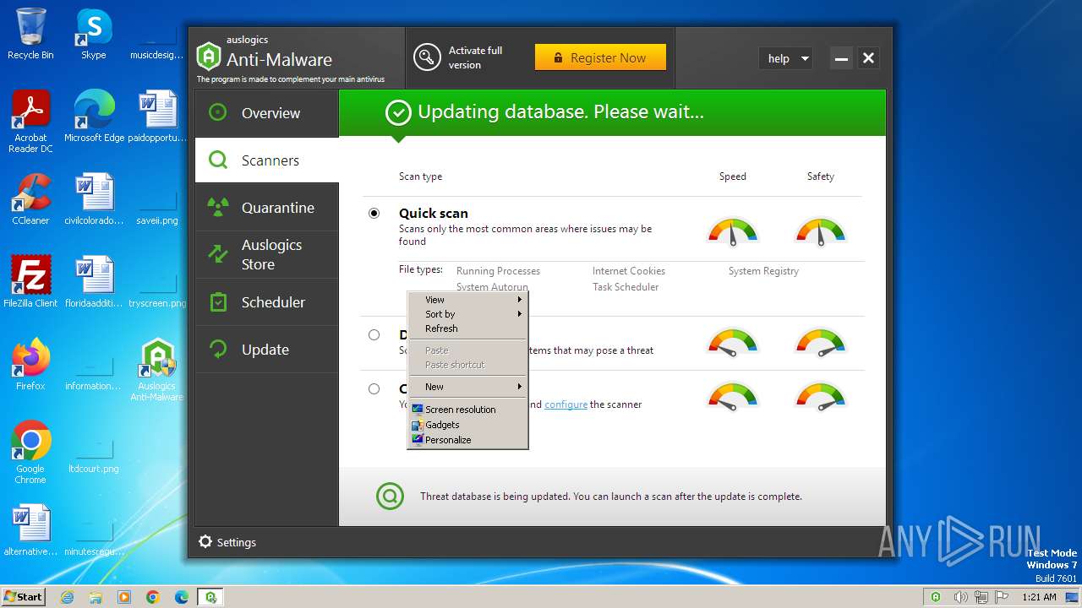Select the Firefox desktop icon
The image size is (1082, 608).
click(30, 364)
